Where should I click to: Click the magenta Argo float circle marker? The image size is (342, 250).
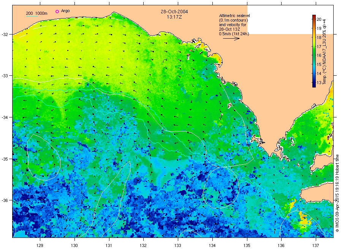pos(57,11)
